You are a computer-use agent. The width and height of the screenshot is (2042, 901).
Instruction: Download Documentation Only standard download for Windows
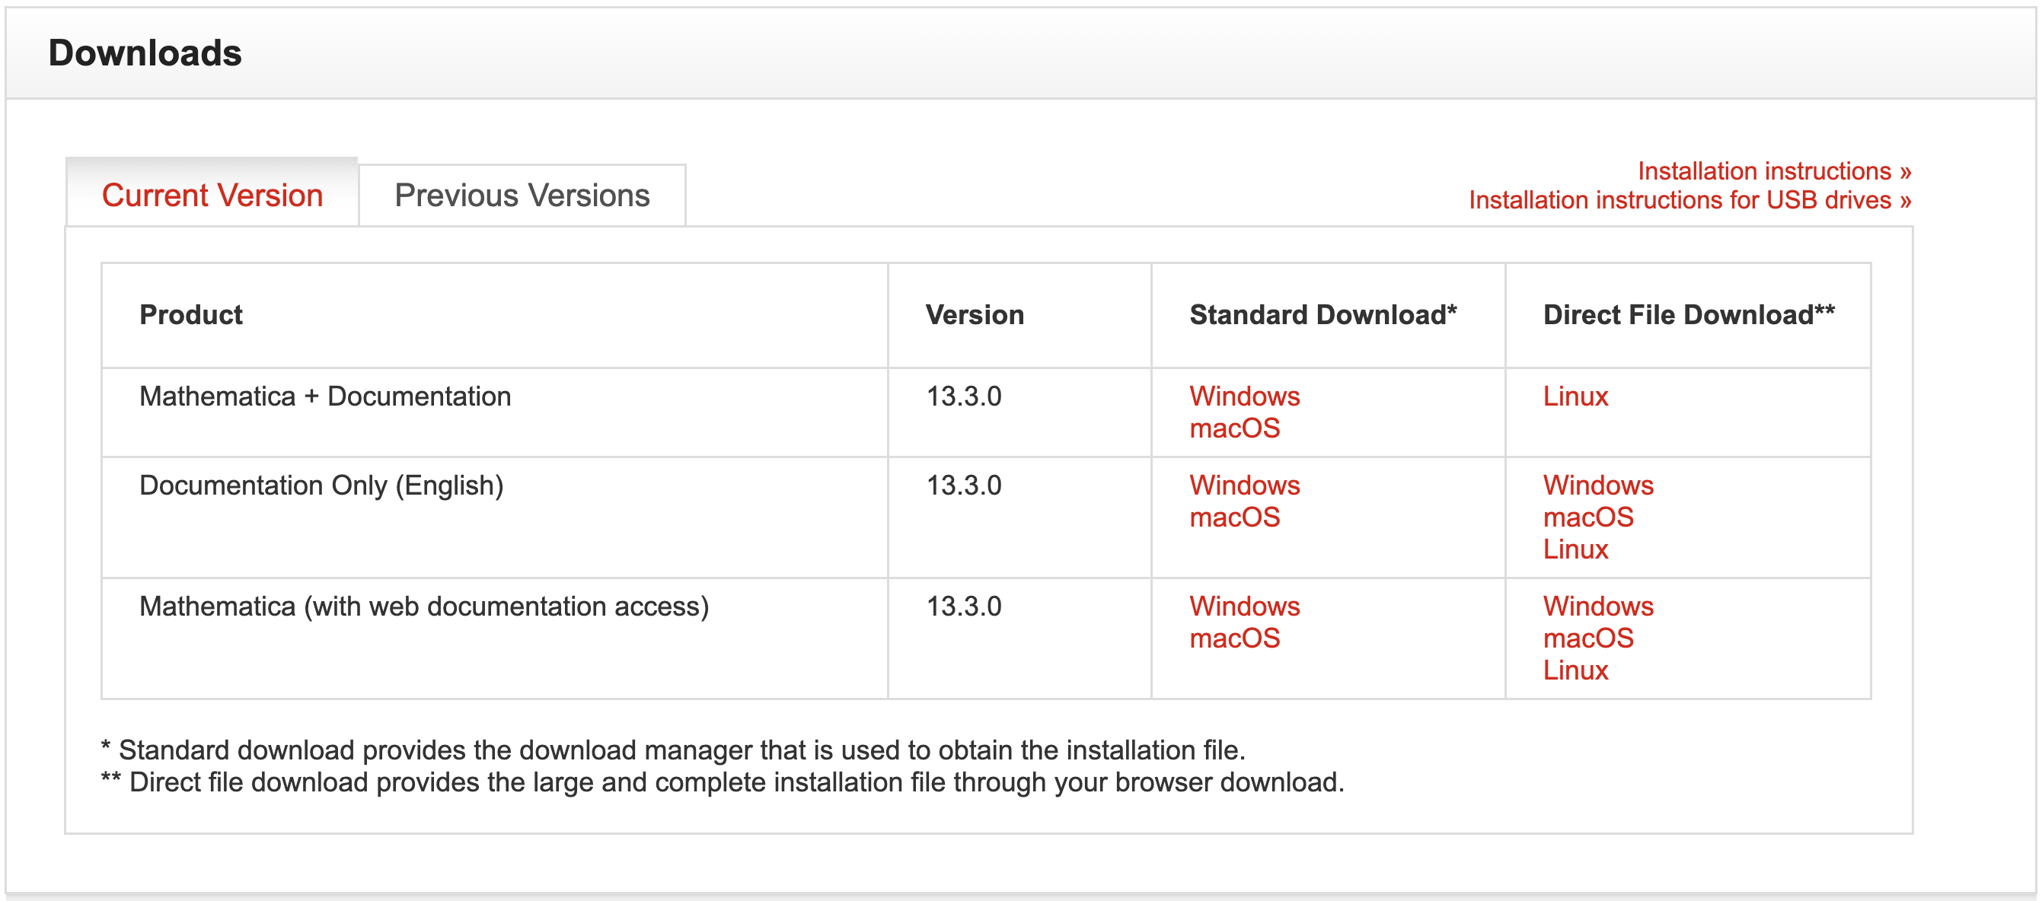(x=1245, y=485)
